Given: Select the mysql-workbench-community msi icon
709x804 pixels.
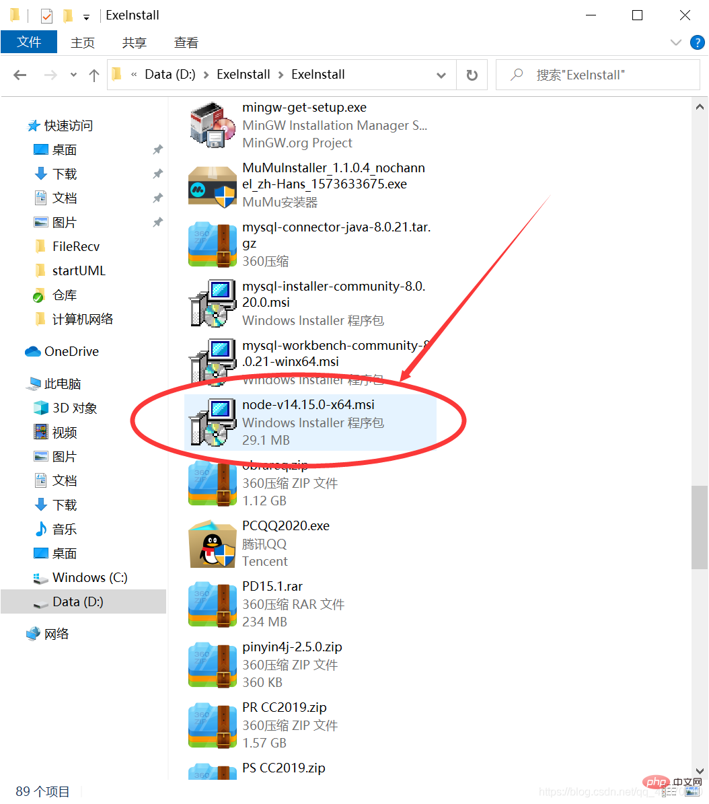Looking at the screenshot, I should pos(213,363).
